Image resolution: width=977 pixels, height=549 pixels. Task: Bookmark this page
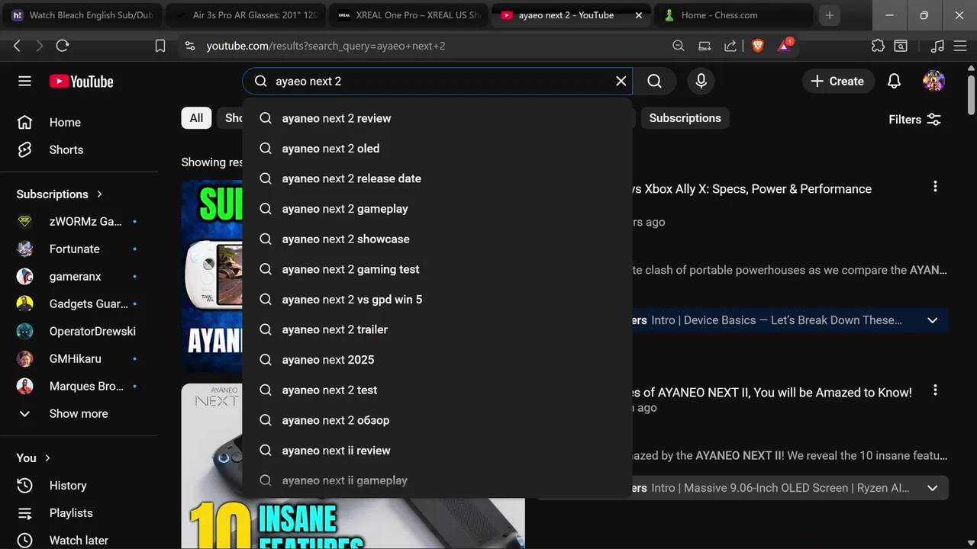(x=160, y=46)
